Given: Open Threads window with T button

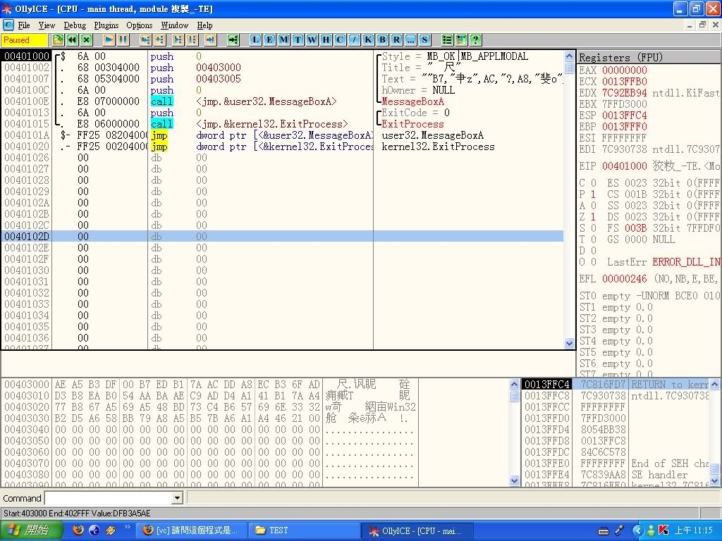Looking at the screenshot, I should pos(298,40).
